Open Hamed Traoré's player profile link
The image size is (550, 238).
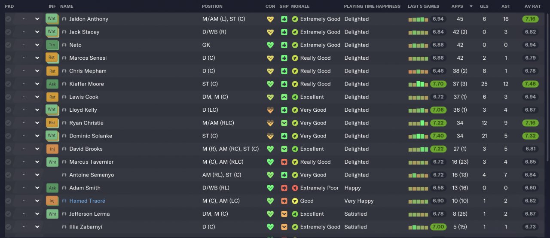click(87, 201)
